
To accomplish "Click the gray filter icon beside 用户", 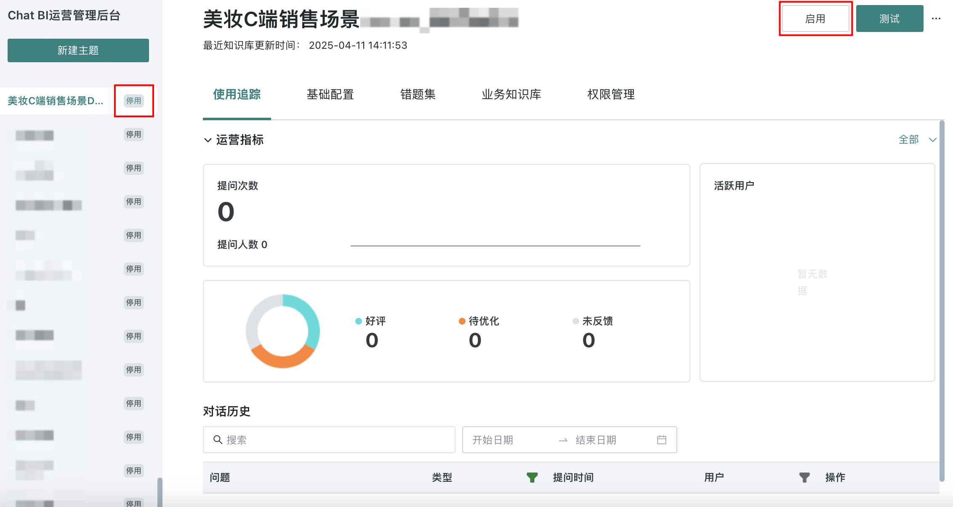I will [x=804, y=477].
